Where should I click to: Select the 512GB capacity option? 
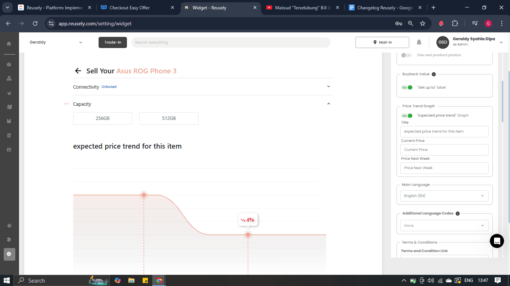pos(169,118)
